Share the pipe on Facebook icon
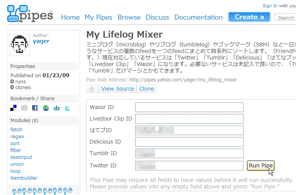This screenshot has height=195, width=296. [35, 108]
